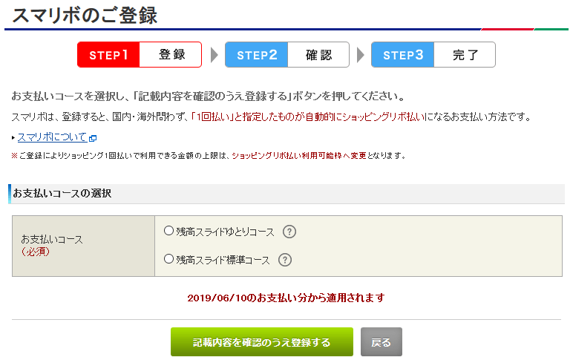Click the 2019/06/10のお支払い分から適用されます notice
This screenshot has width=573, height=360.
286,298
